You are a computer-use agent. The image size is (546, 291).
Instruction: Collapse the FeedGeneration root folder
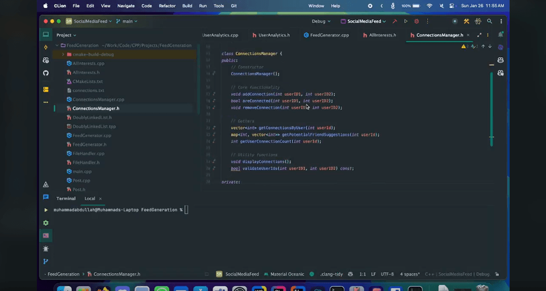point(57,46)
